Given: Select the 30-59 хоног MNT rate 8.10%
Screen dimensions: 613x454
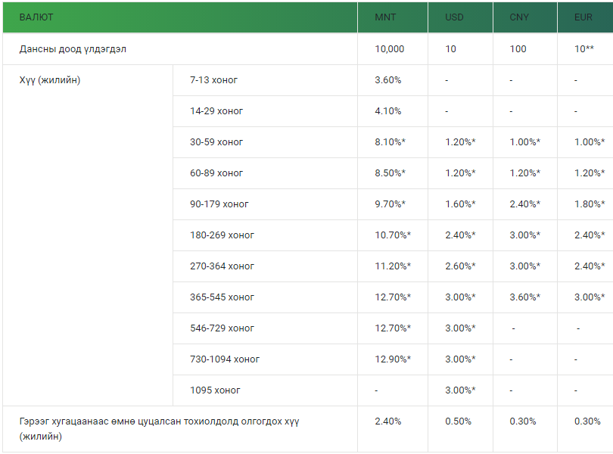Looking at the screenshot, I should coord(390,142).
